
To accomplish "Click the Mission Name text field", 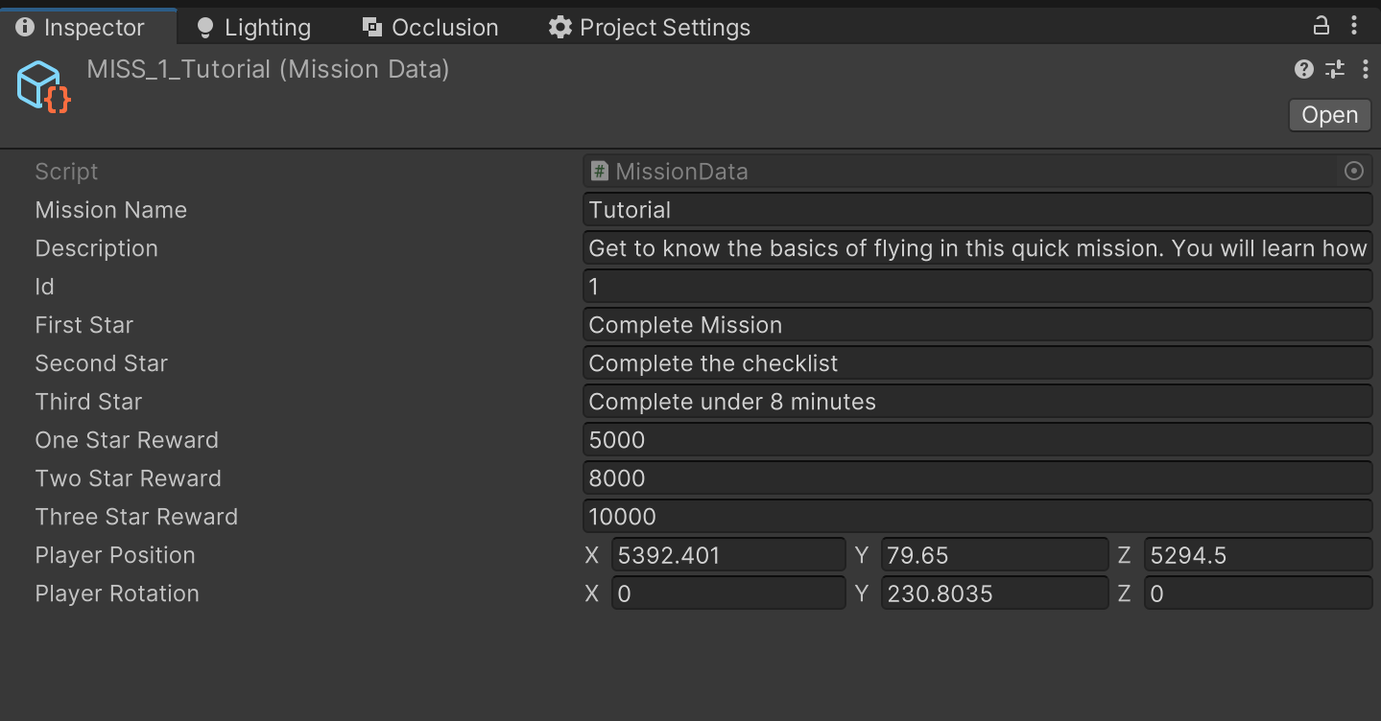I will click(977, 210).
